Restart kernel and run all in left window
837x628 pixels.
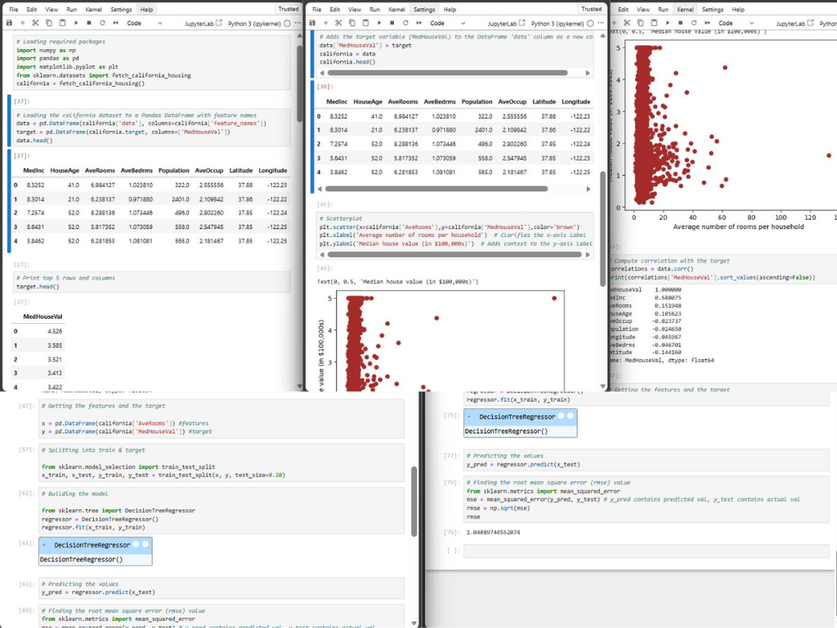pos(115,23)
